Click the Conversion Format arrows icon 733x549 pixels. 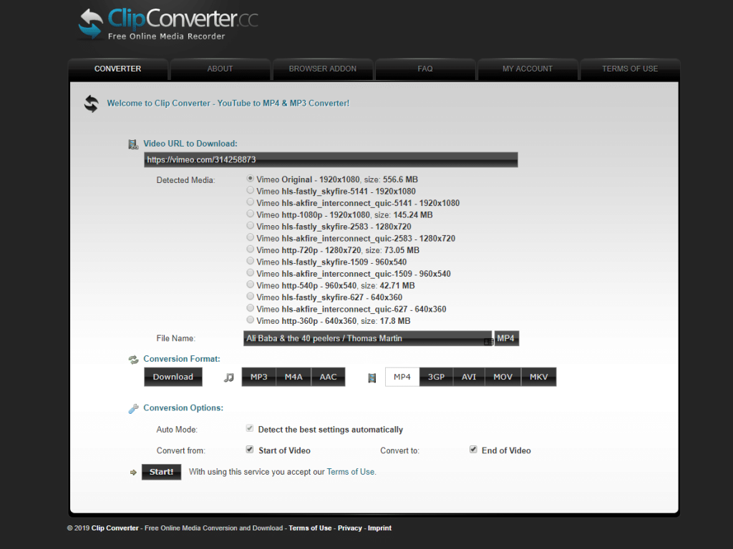point(134,360)
